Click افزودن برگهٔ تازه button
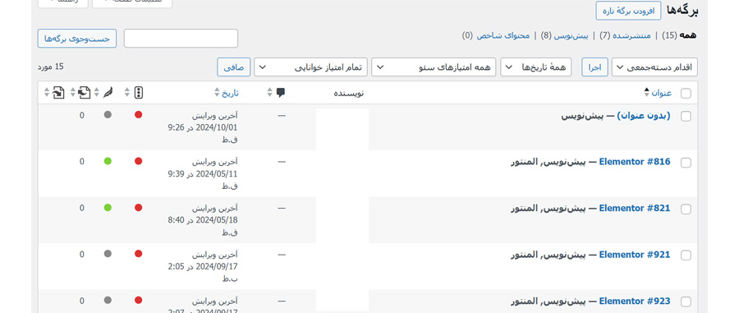739x313 pixels. pyautogui.click(x=628, y=11)
